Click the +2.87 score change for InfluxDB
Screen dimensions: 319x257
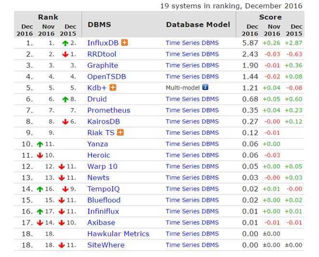pos(293,43)
